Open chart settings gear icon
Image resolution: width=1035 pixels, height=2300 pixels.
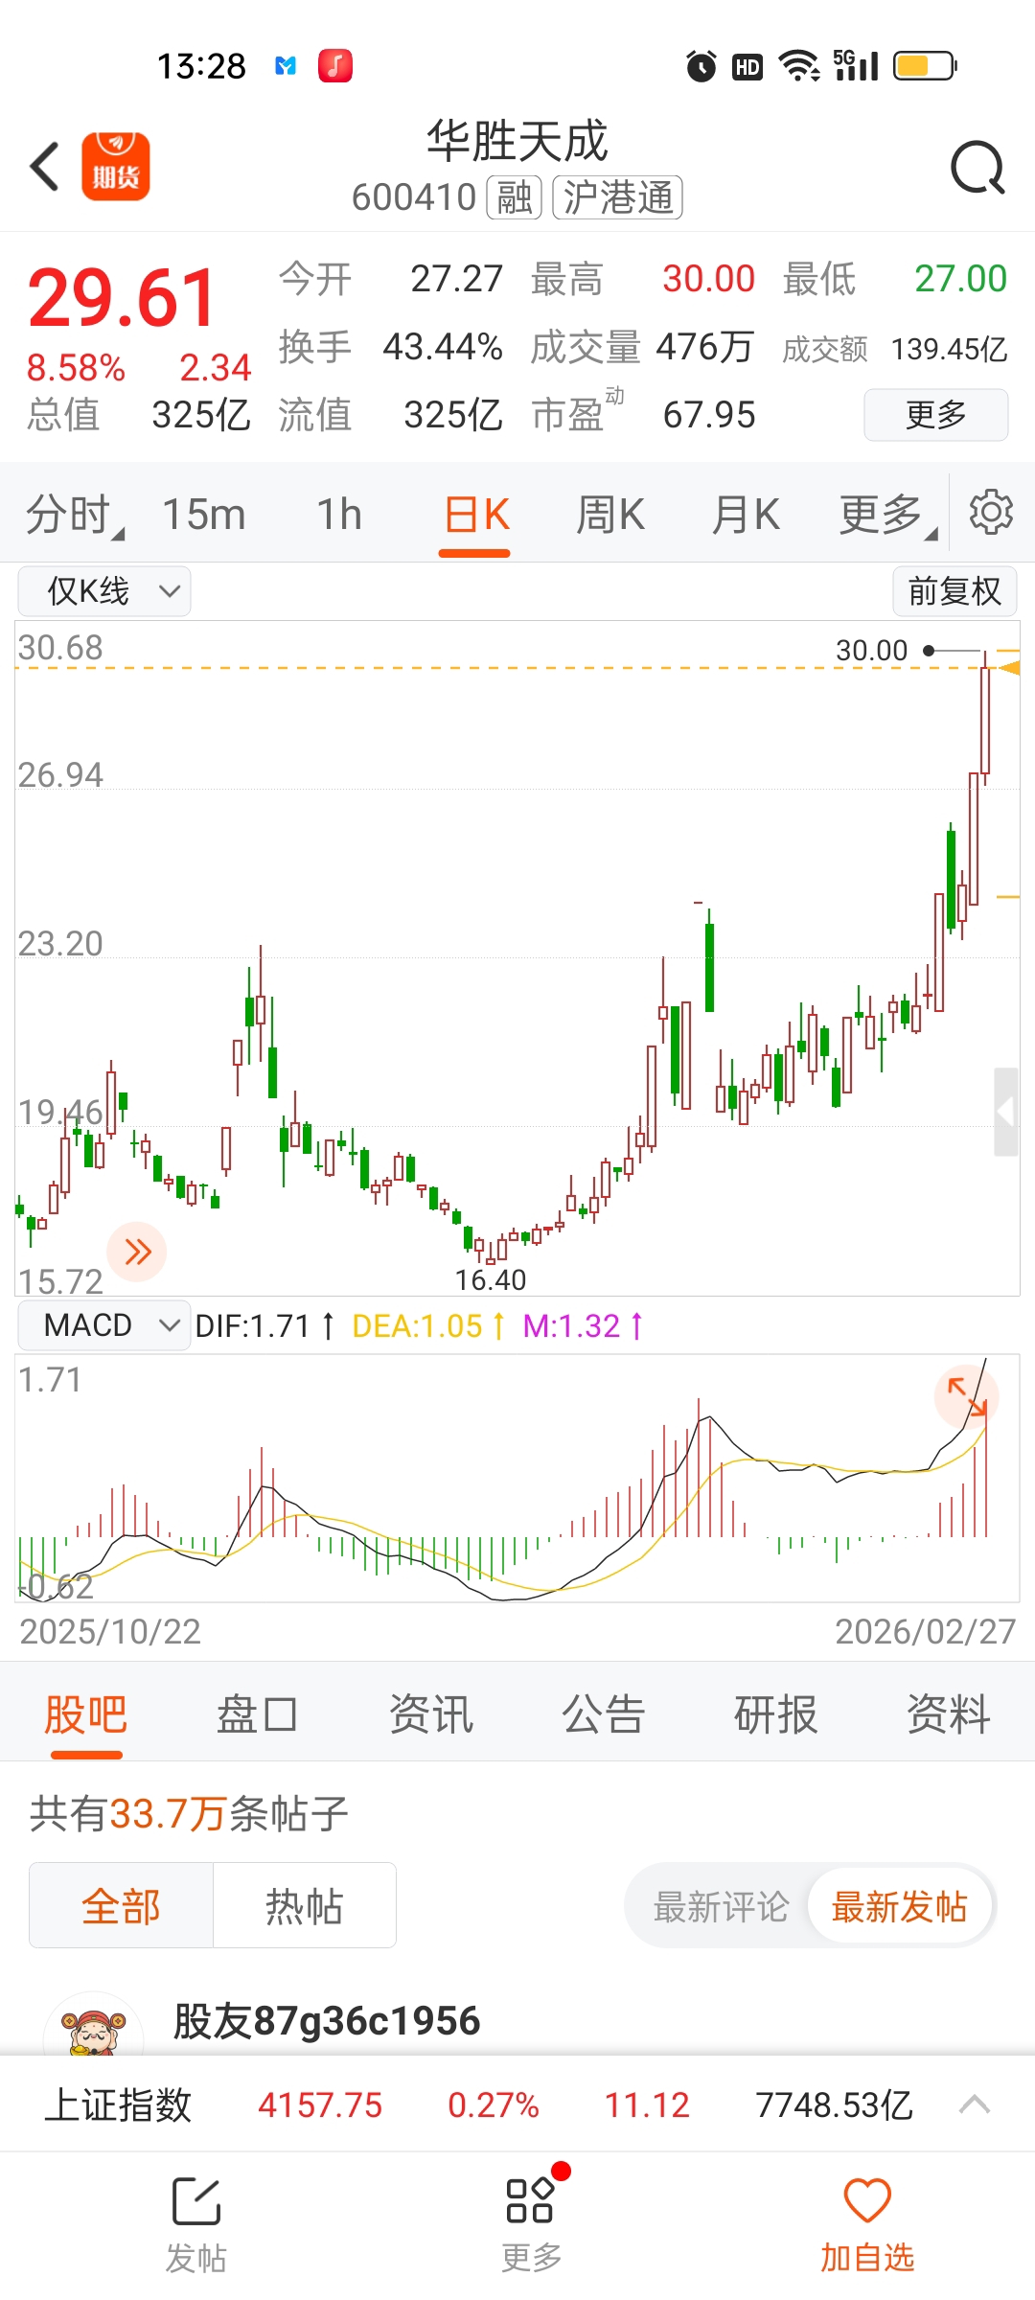point(991,512)
